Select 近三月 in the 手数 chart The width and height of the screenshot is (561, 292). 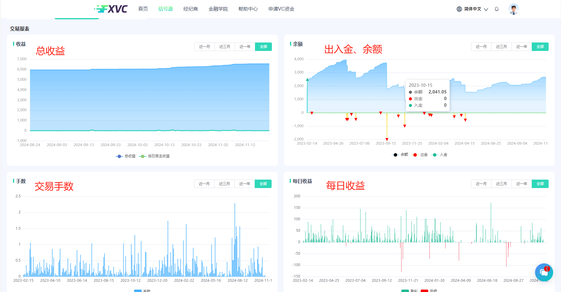(x=225, y=184)
